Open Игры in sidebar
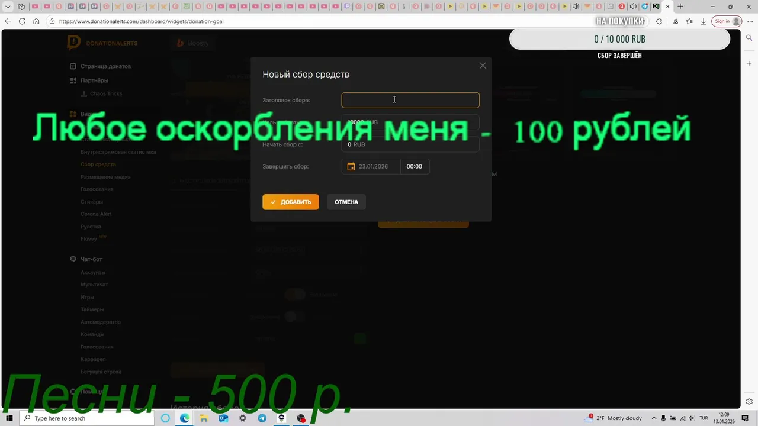Viewport: 758px width, 426px height. tap(87, 297)
